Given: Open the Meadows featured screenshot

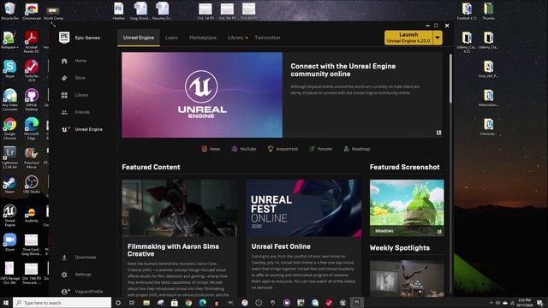Looking at the screenshot, I should coord(407,208).
